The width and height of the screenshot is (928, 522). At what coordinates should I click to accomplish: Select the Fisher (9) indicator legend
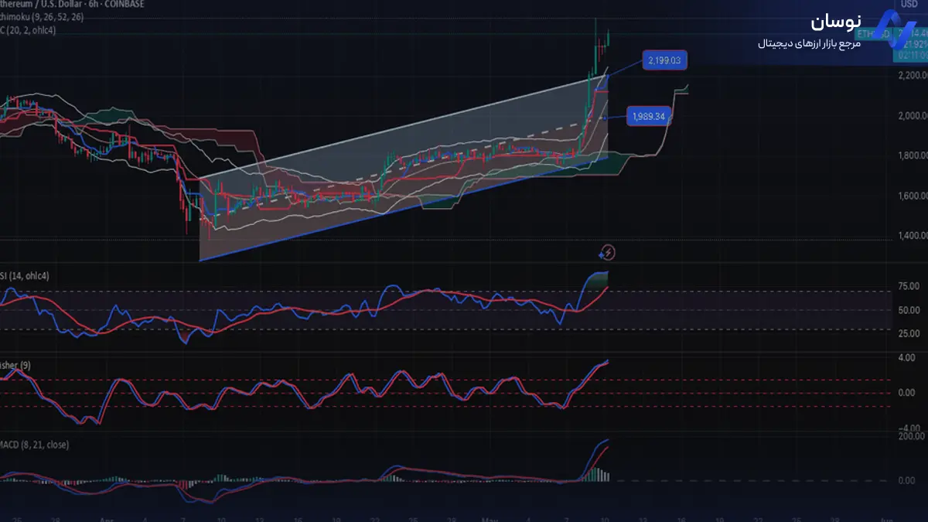(15, 366)
